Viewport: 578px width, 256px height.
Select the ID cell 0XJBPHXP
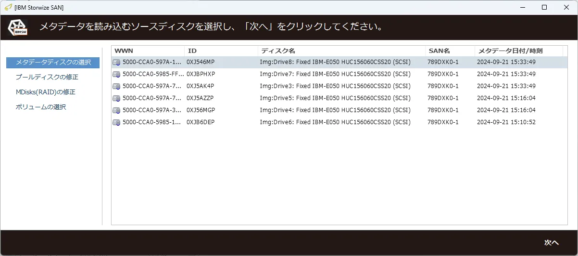point(201,74)
